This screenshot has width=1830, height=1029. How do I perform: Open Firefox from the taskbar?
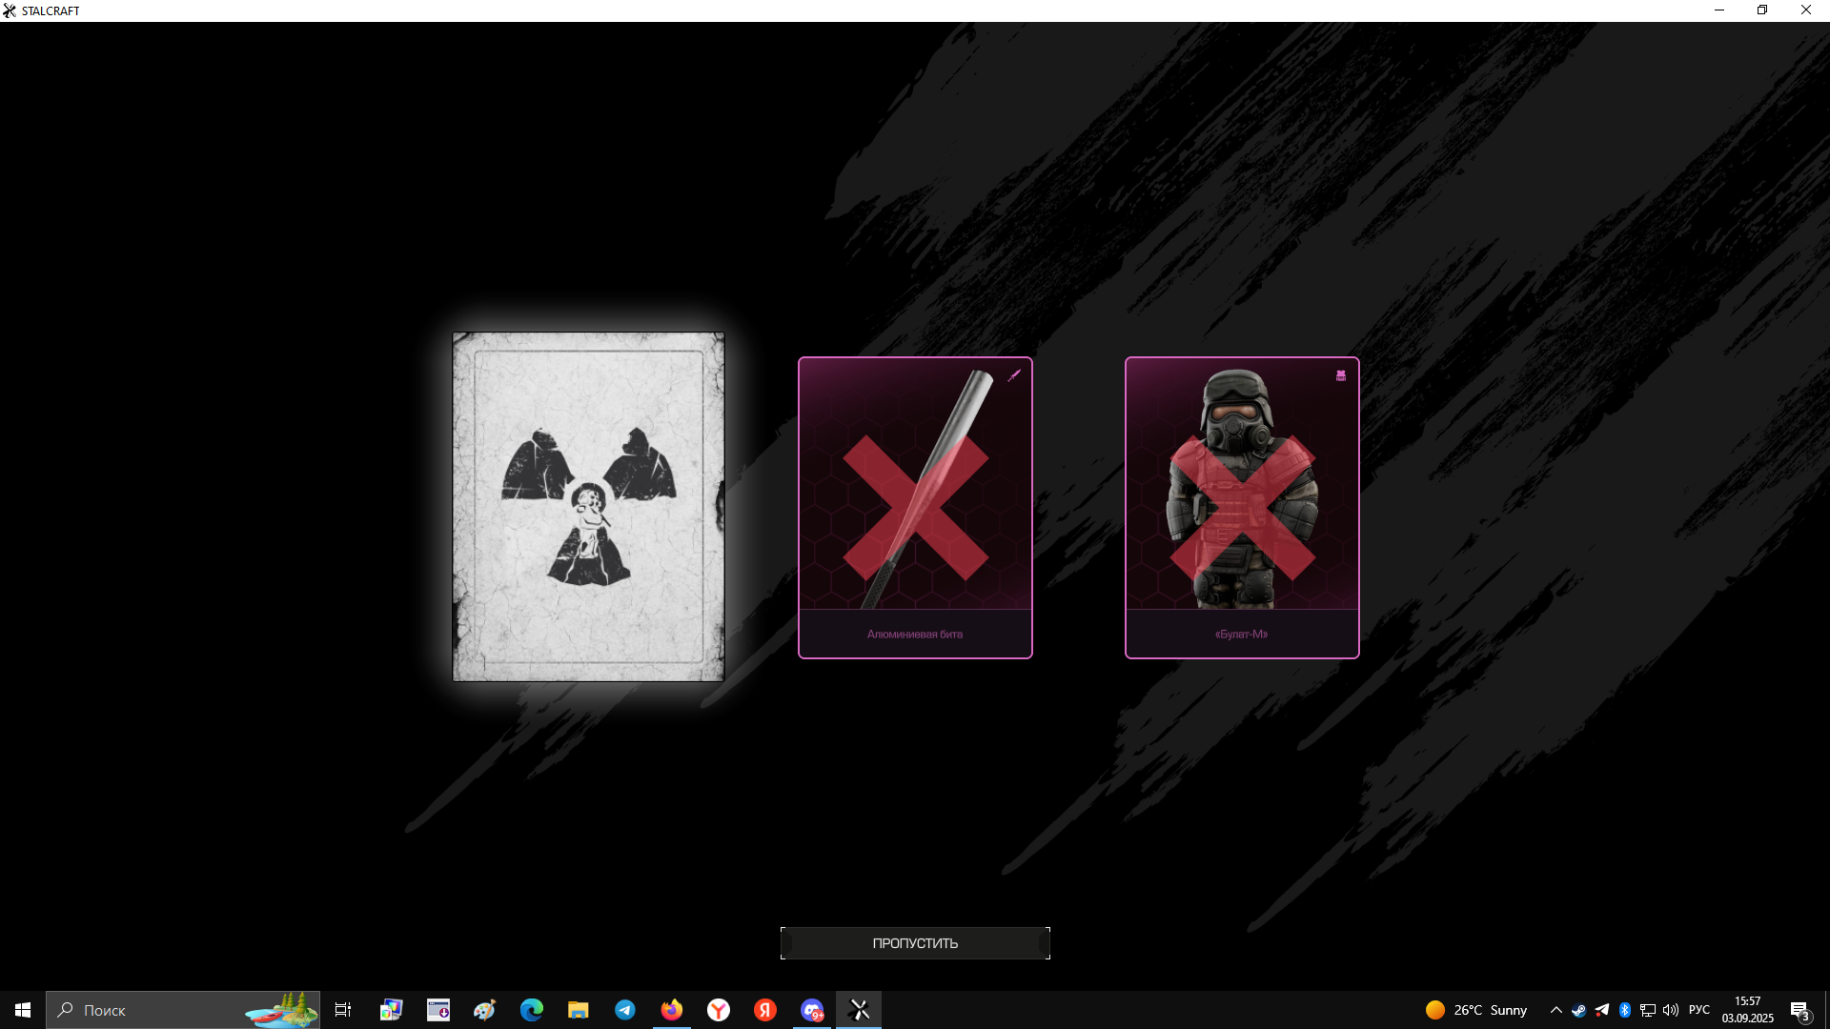[x=672, y=1010]
